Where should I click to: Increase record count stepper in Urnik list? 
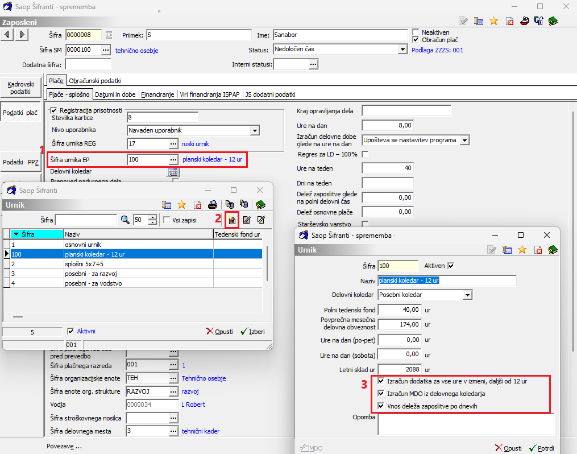click(x=153, y=217)
